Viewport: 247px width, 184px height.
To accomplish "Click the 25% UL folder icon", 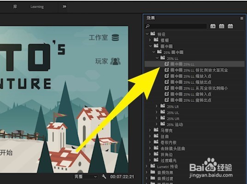I will 163,112.
